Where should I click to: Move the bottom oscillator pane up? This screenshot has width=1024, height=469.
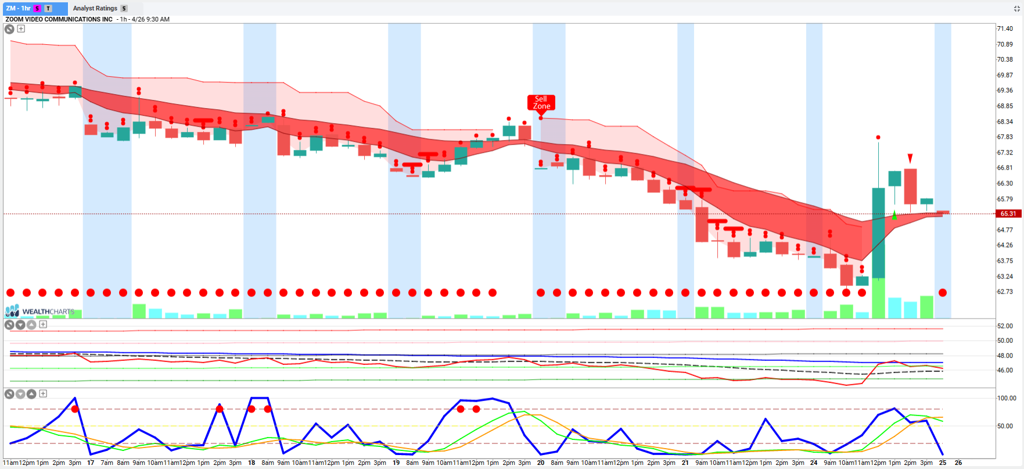31,394
